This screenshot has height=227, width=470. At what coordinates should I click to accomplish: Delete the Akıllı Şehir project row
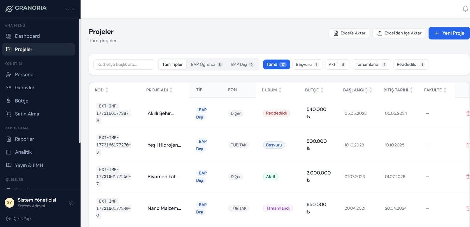click(468, 113)
